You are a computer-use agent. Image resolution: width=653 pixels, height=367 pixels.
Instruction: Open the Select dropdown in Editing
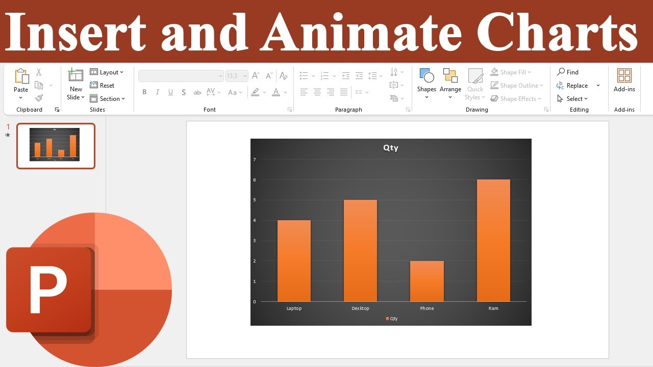pos(572,98)
